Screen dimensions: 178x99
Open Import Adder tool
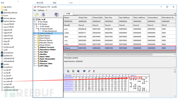(45, 57)
